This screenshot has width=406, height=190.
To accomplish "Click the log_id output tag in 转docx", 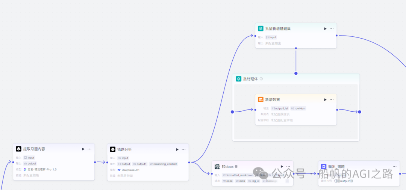I will (x=254, y=181).
